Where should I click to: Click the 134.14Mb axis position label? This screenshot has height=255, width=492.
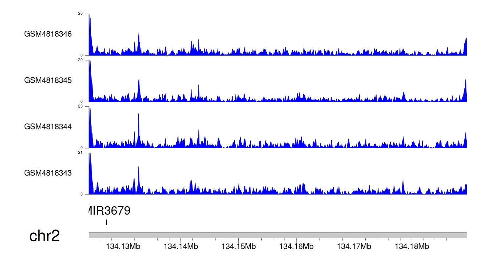181,246
